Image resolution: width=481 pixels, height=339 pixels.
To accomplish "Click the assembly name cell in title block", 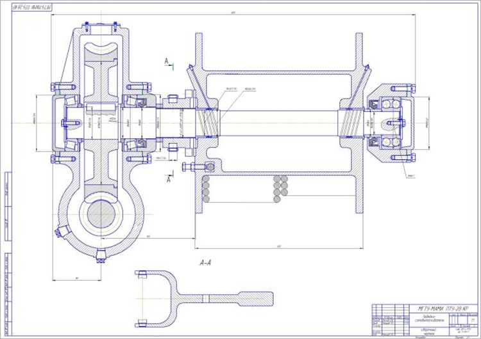I will pos(430,319).
